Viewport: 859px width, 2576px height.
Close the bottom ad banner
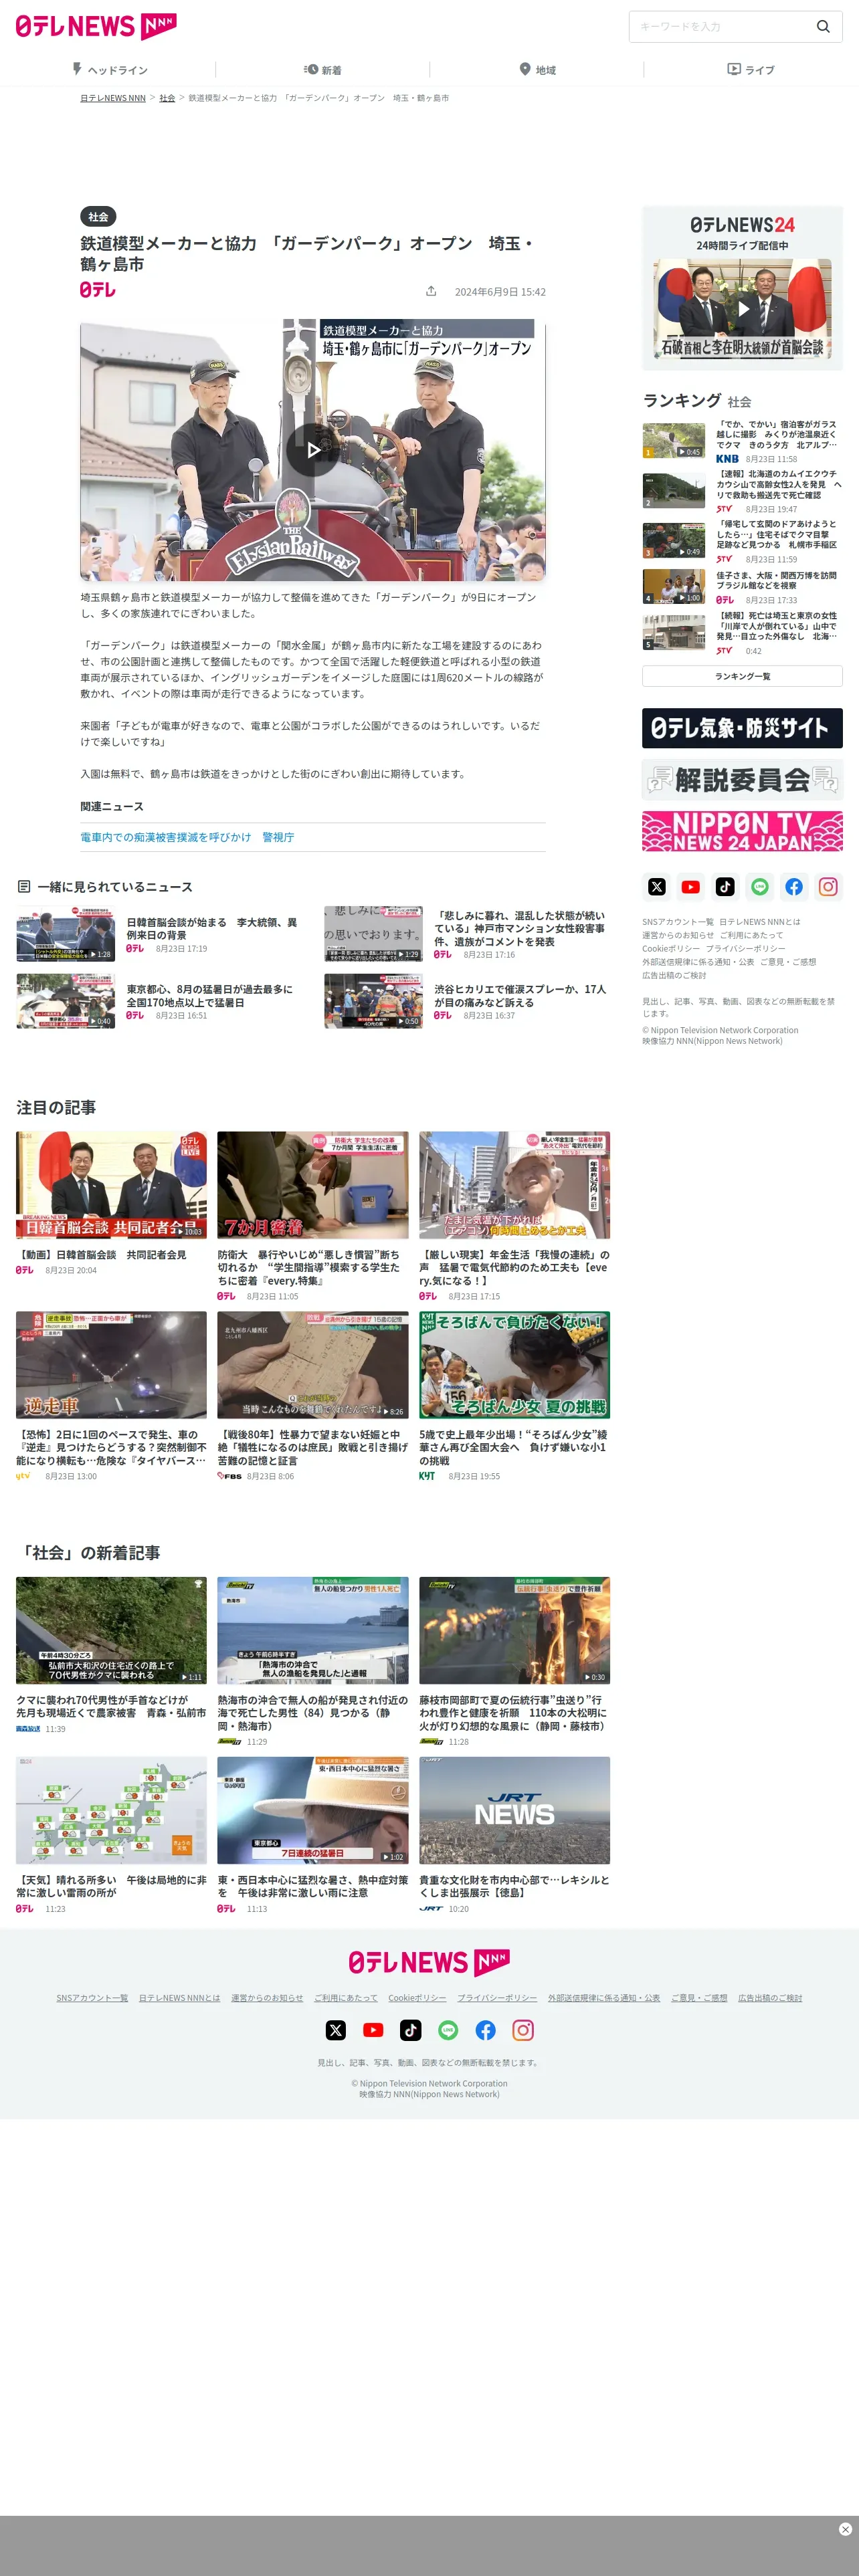pyautogui.click(x=845, y=2529)
